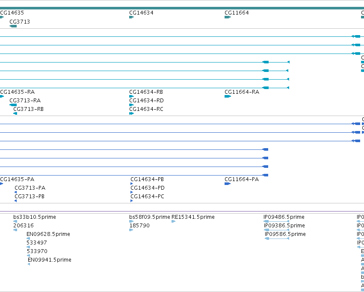Image resolution: width=364 pixels, height=292 pixels.
Task: Click the CG11664-RA transcript glyph
Action: [x=228, y=96]
